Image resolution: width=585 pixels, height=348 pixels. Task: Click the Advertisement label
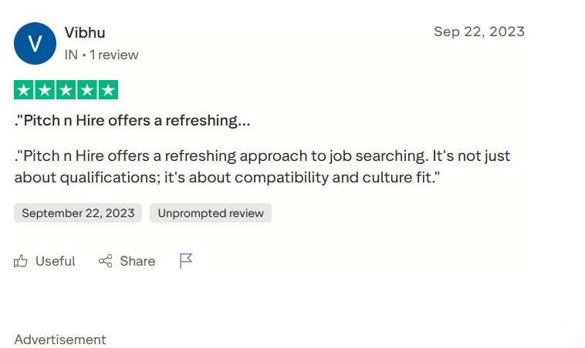[60, 340]
